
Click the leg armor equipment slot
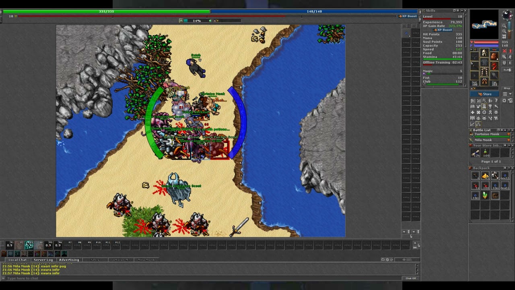coord(484,72)
